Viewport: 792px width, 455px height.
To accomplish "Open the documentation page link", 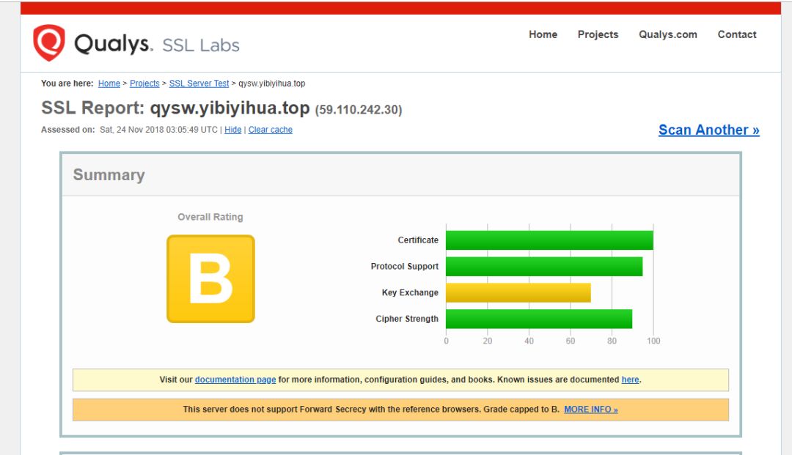I will click(235, 380).
